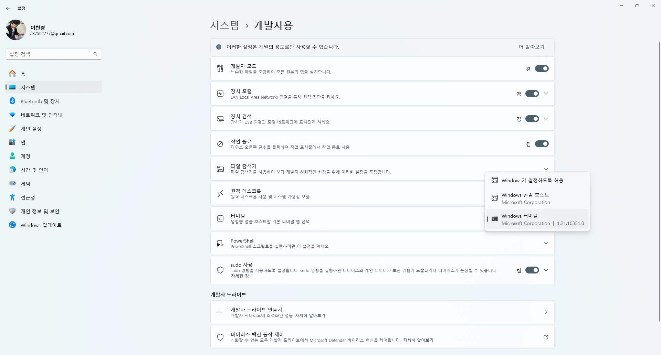The image size is (661, 355).
Task: Go to 네트워크 및 인터넷
Action: [x=54, y=115]
